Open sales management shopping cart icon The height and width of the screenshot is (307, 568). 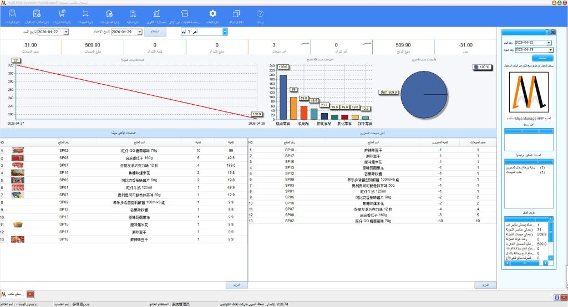click(85, 14)
